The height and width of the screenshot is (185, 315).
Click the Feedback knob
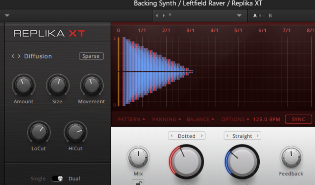click(291, 158)
